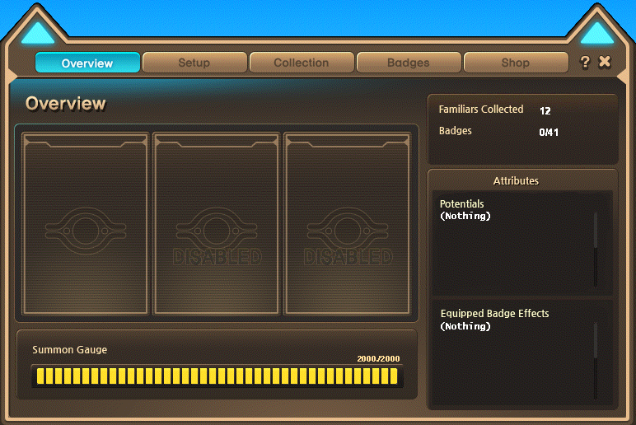Click the Familiars Collected label
Viewport: 636px width, 425px height.
pos(481,109)
